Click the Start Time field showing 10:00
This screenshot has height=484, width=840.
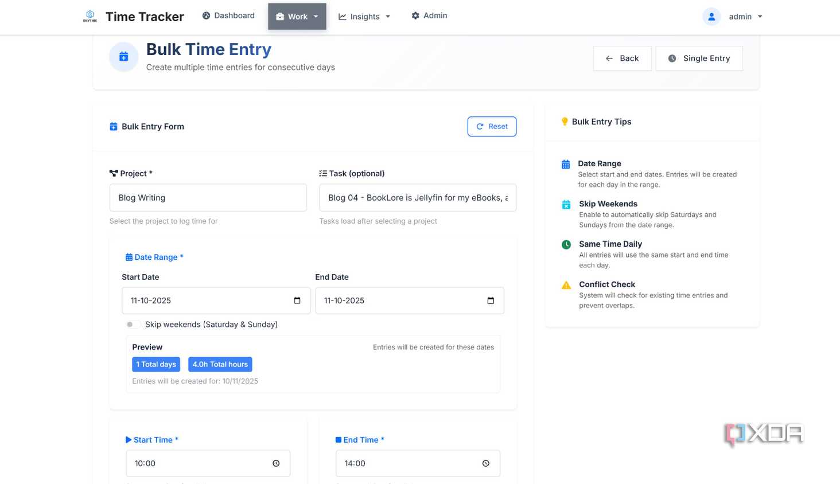[208, 463]
